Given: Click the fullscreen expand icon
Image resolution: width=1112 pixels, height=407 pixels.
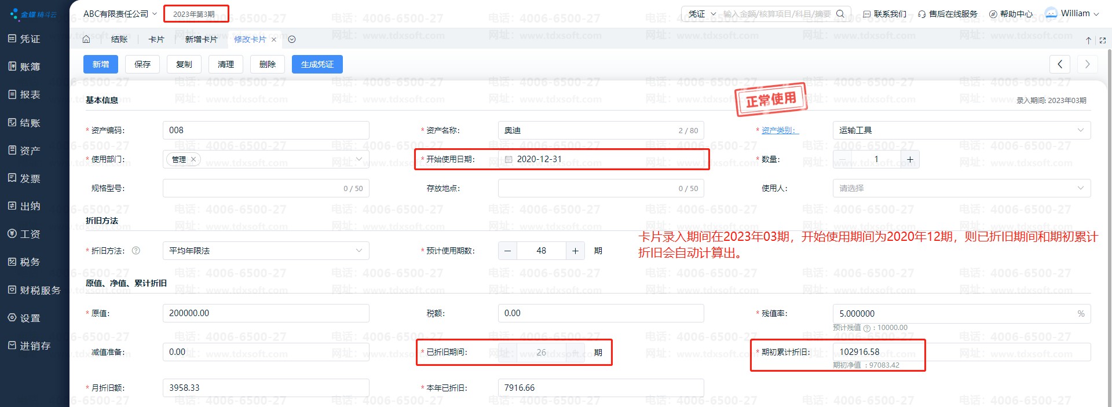Looking at the screenshot, I should click(1102, 41).
